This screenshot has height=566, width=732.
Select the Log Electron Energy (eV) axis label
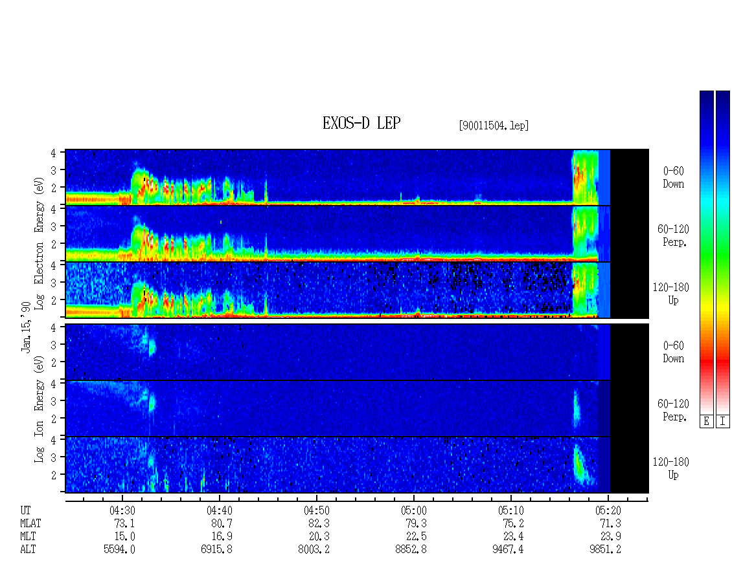[40, 243]
